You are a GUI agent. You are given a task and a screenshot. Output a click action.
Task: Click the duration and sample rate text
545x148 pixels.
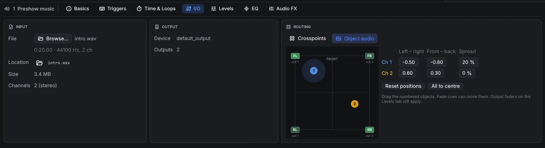pyautogui.click(x=63, y=50)
